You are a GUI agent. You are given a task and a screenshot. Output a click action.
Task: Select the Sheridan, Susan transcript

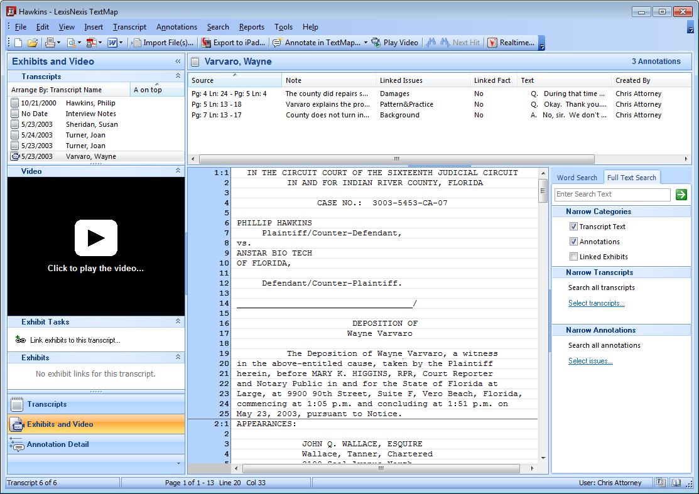[96, 124]
